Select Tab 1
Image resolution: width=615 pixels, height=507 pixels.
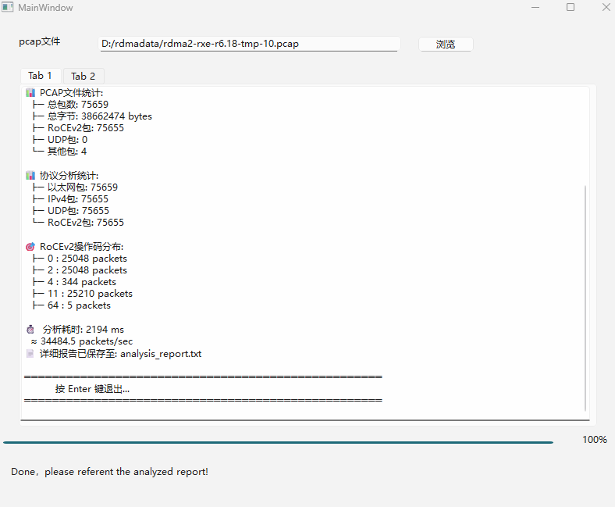tap(40, 76)
